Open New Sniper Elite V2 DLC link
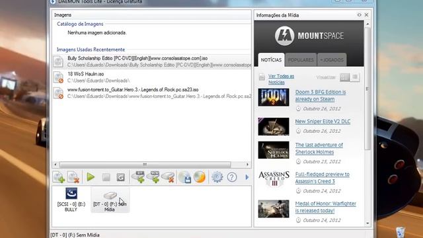 click(x=323, y=122)
